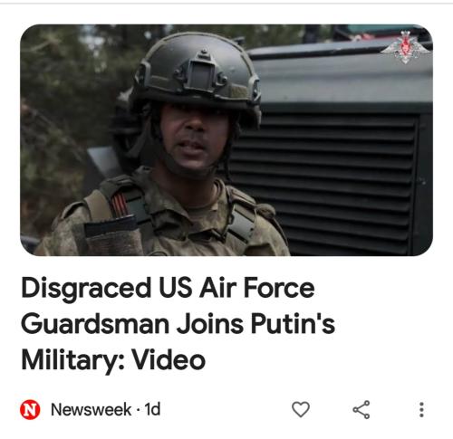
Task: Open the Newsweek publisher name
Action: click(91, 409)
